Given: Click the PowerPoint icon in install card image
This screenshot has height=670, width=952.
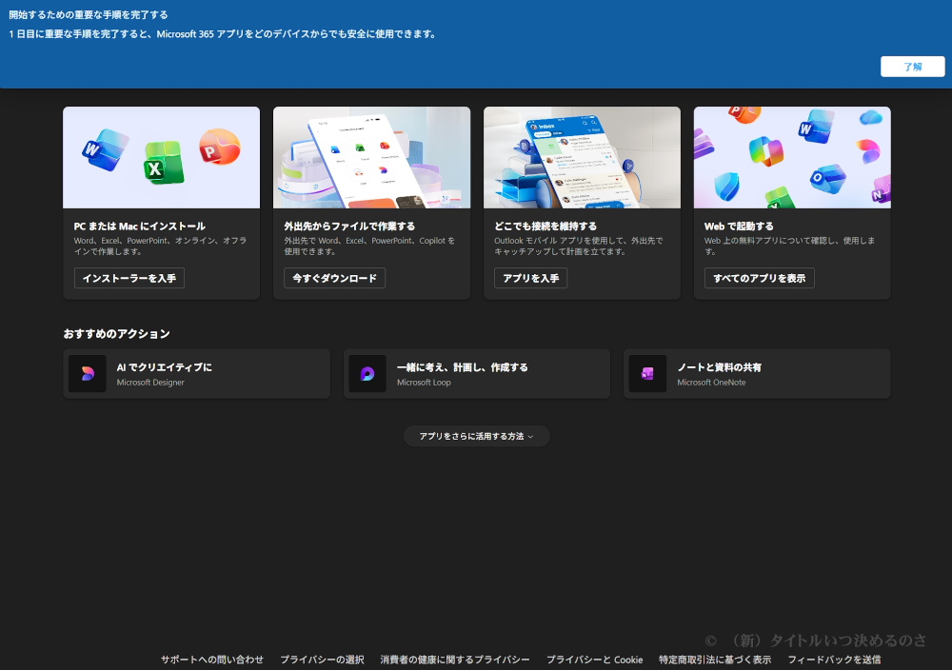Looking at the screenshot, I should coord(219,148).
